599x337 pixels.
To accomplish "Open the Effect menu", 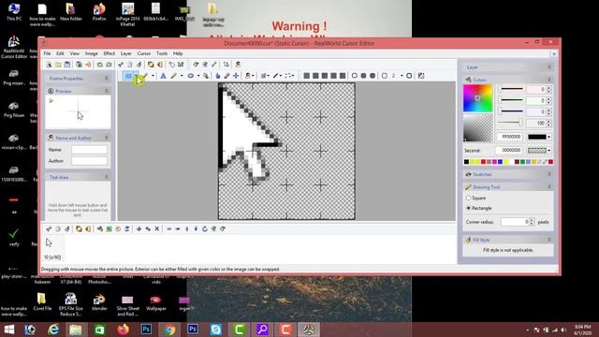I will [x=109, y=53].
